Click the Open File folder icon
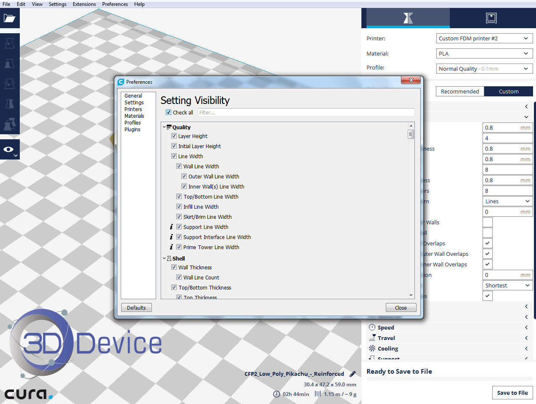536x404 pixels. point(9,18)
